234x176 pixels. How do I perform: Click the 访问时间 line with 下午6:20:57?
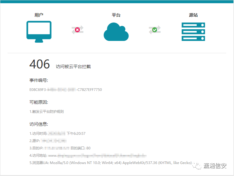point(57,133)
